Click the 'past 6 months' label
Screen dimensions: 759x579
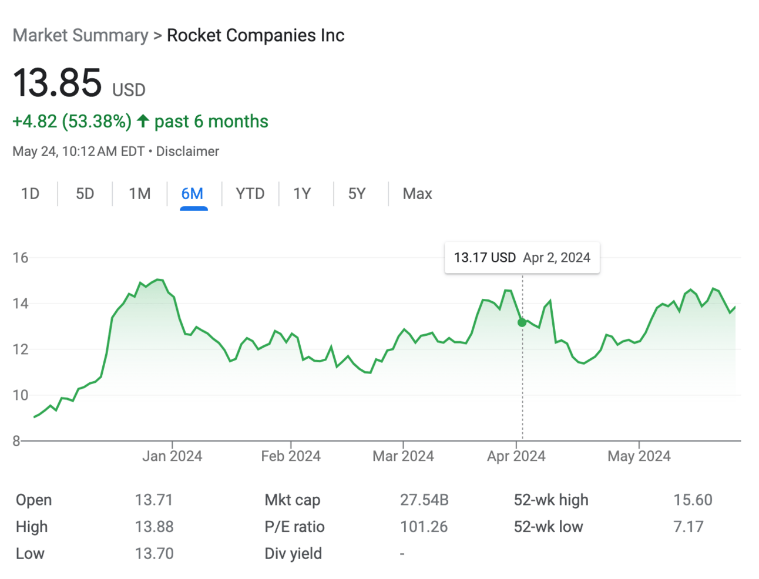[211, 122]
